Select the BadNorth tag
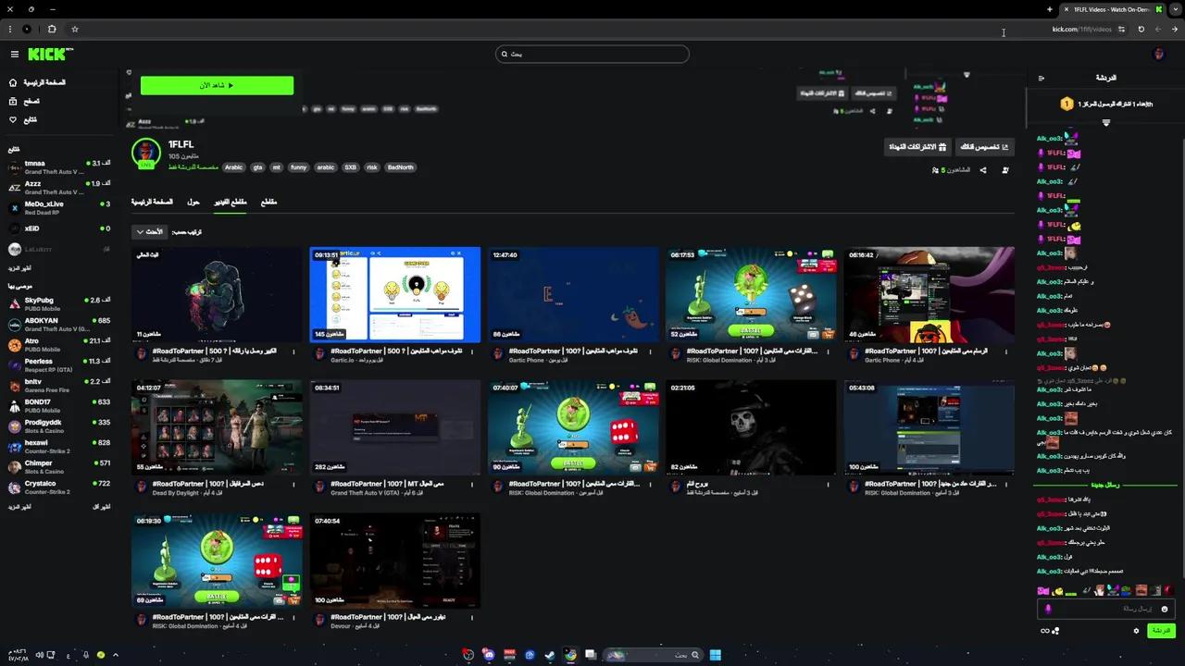Image resolution: width=1185 pixels, height=666 pixels. pos(401,167)
